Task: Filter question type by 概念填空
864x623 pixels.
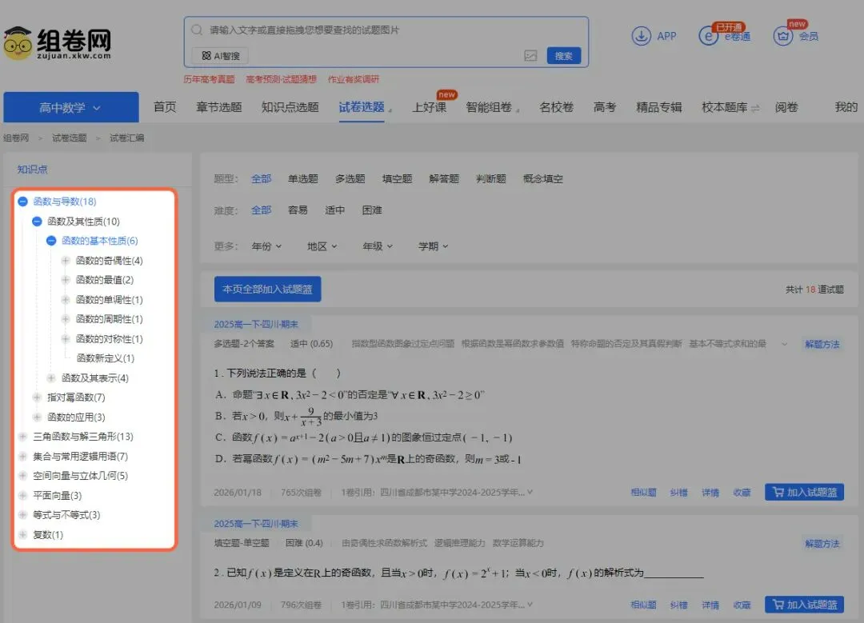Action: click(x=542, y=178)
